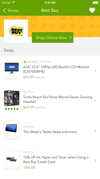The height and width of the screenshot is (179, 100).
Task: Click the Best Buy logo image
Action: click(16, 31)
